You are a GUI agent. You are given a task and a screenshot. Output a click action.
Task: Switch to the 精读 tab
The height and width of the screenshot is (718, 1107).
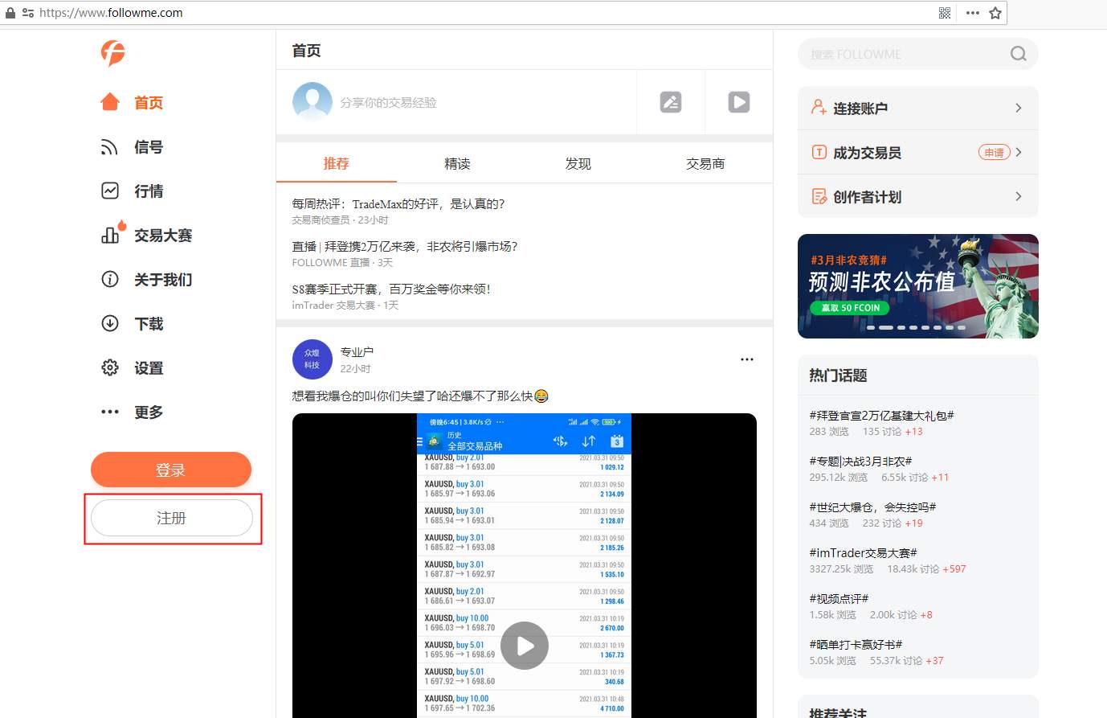[x=457, y=163]
